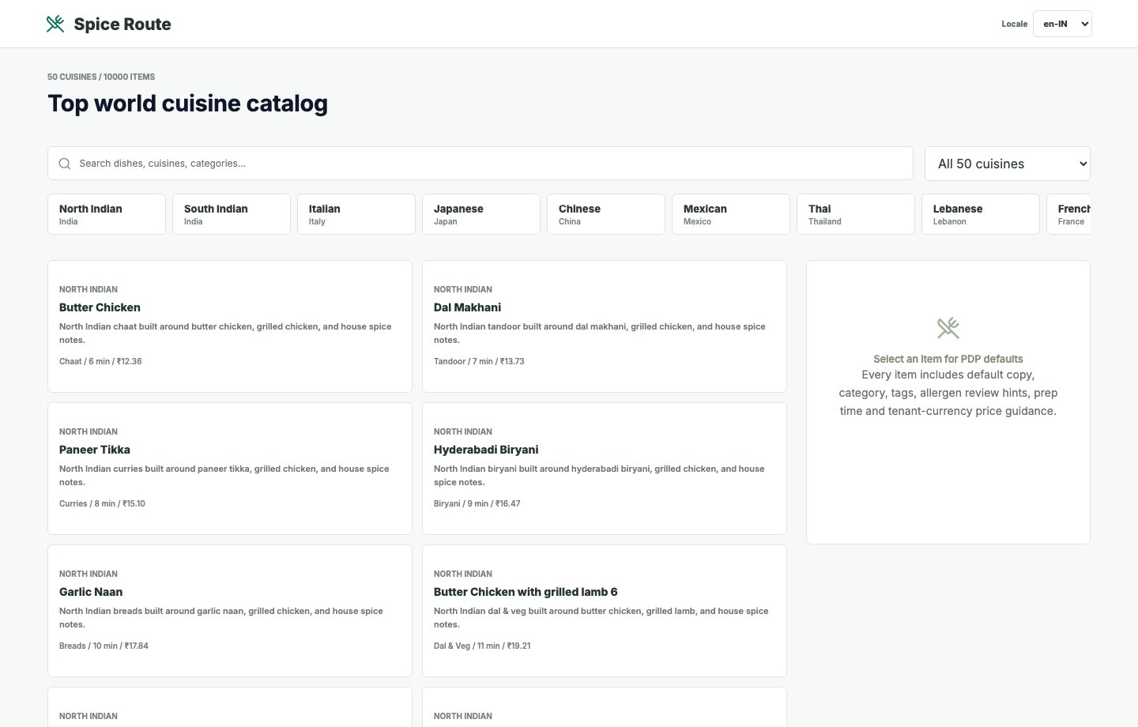Filter by Mexican cuisine chip
This screenshot has height=727, width=1138.
coord(731,214)
